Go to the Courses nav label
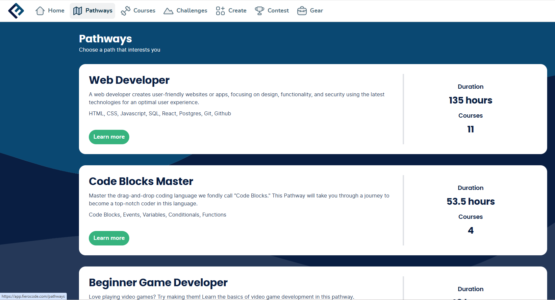 click(144, 11)
